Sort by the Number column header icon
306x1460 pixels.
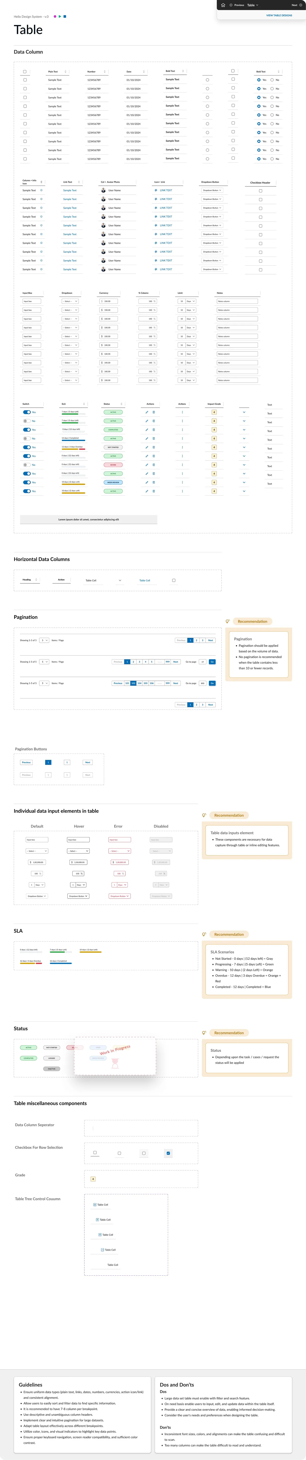click(105, 72)
